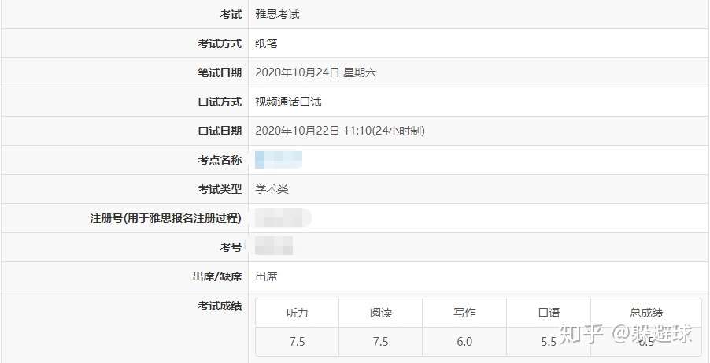Viewport: 710px width, 363px height.
Task: Click the 注册号 registration number label
Action: pyautogui.click(x=166, y=218)
